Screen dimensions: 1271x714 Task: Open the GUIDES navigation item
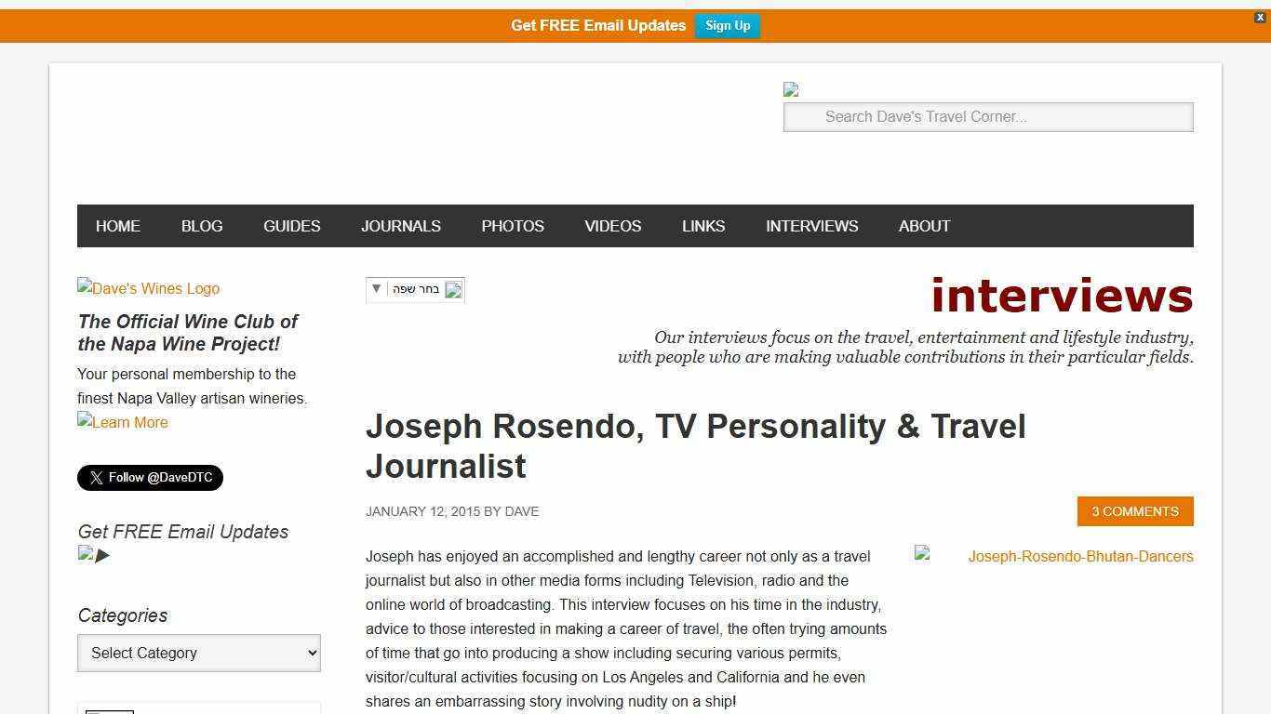click(291, 226)
